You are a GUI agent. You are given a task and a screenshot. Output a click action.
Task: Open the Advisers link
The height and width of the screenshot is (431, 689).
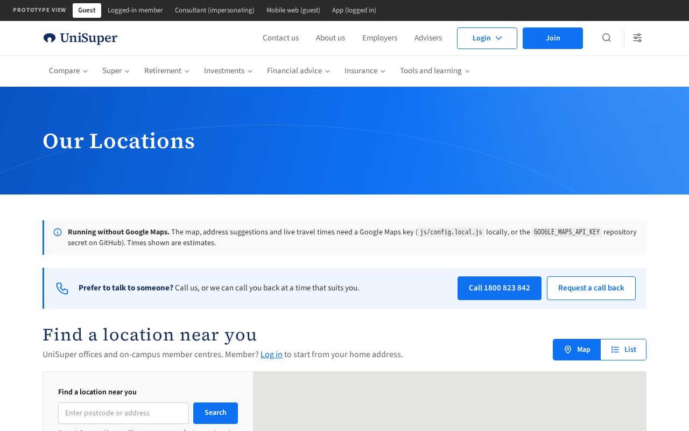coord(428,38)
